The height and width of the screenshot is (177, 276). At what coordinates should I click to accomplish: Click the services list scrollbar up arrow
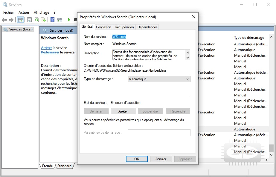click(271, 37)
